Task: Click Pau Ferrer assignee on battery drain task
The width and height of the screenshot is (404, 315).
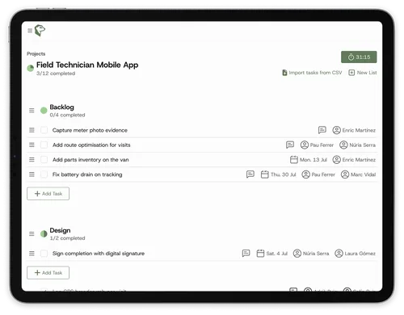Action: coord(318,174)
